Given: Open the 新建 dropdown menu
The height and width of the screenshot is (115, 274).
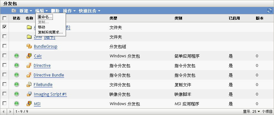Looking at the screenshot, I should click(26, 11).
